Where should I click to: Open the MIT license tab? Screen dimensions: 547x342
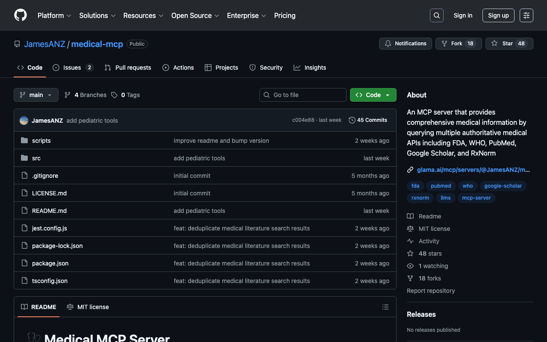pyautogui.click(x=88, y=307)
